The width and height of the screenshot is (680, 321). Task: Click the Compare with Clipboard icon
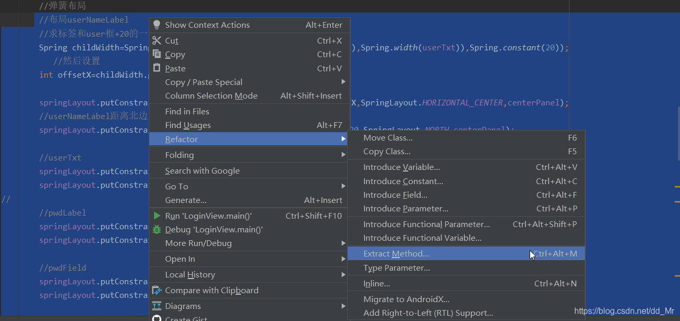(x=157, y=290)
